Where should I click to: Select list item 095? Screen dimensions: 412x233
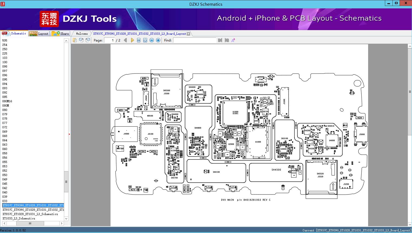tap(5, 79)
